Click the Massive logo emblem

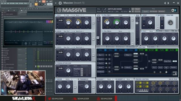click(x=59, y=10)
